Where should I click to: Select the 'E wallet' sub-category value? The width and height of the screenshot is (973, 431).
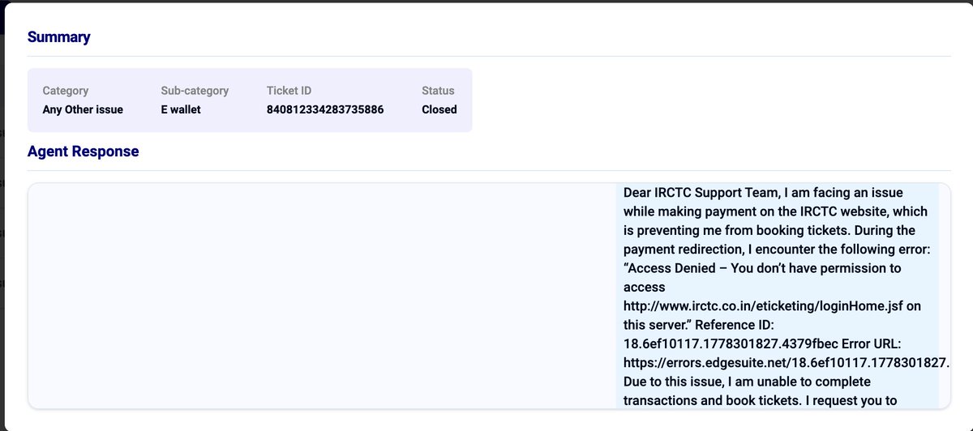pyautogui.click(x=181, y=109)
